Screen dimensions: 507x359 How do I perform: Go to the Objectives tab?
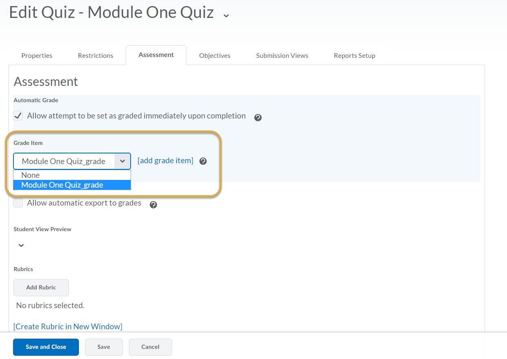click(x=215, y=56)
